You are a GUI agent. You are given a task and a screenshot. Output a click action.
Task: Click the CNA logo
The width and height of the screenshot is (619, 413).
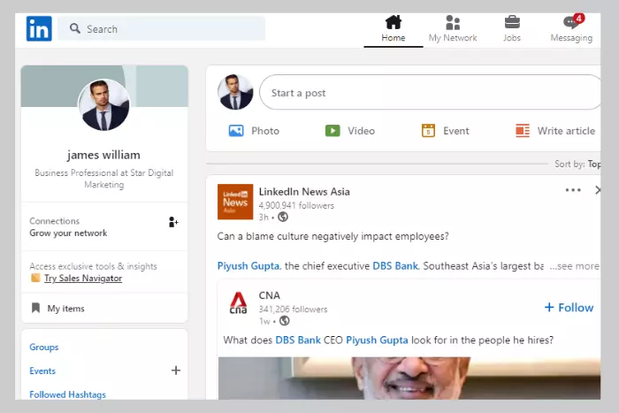tap(239, 303)
